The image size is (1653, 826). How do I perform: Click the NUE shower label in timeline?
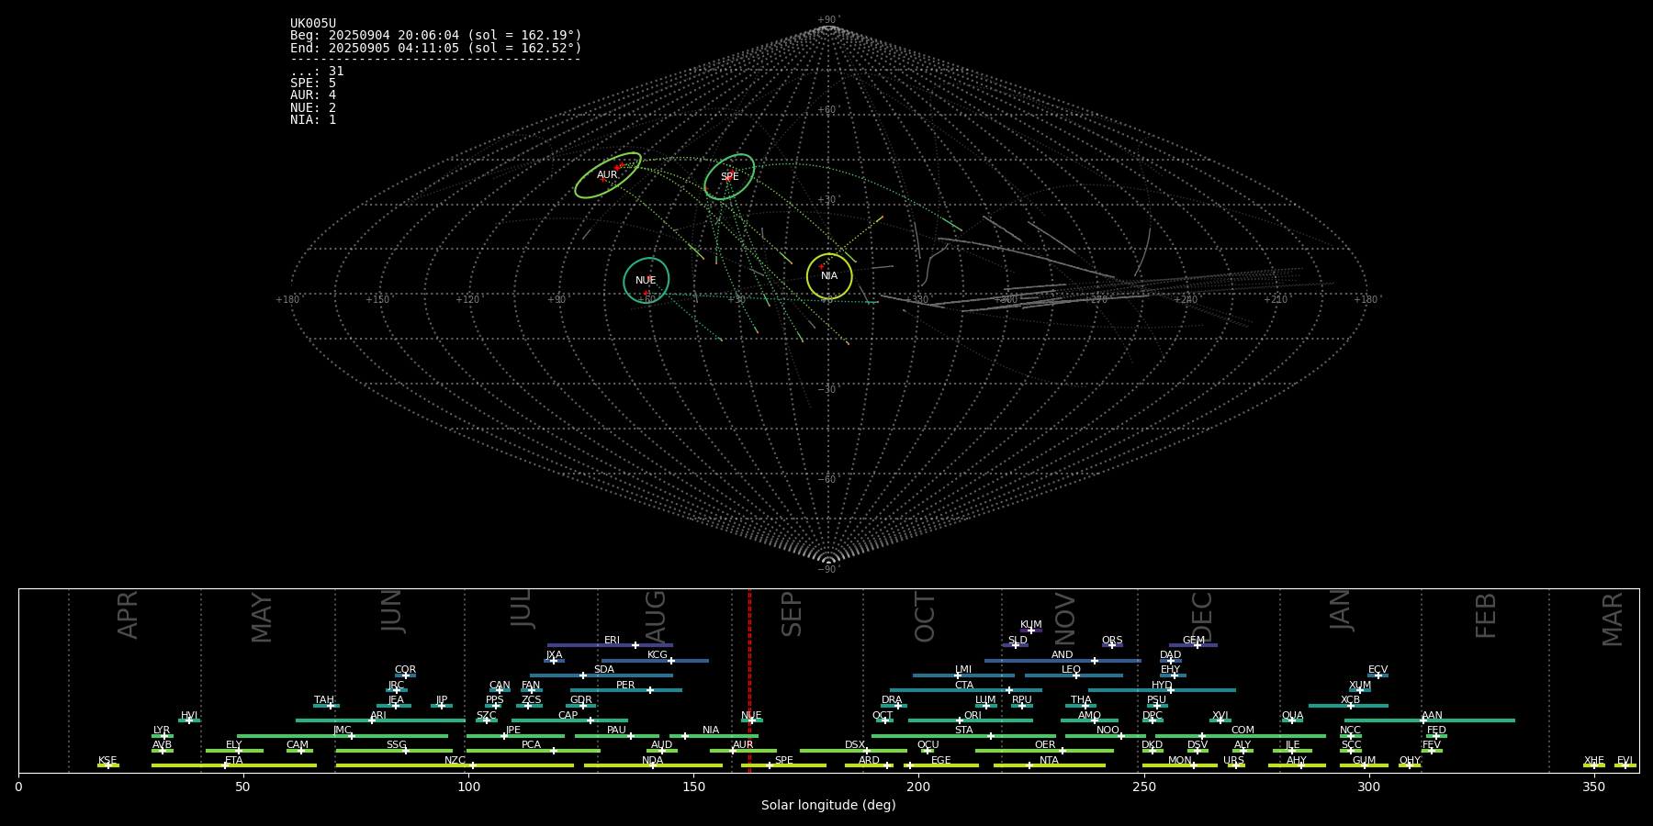tap(751, 716)
